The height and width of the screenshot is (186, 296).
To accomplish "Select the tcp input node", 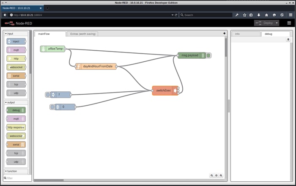I will [16, 84].
